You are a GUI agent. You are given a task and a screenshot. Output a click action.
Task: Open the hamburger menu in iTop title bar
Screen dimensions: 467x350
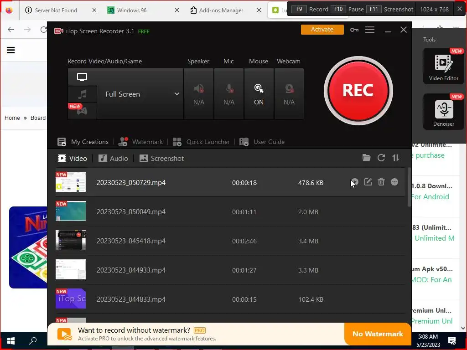click(370, 30)
